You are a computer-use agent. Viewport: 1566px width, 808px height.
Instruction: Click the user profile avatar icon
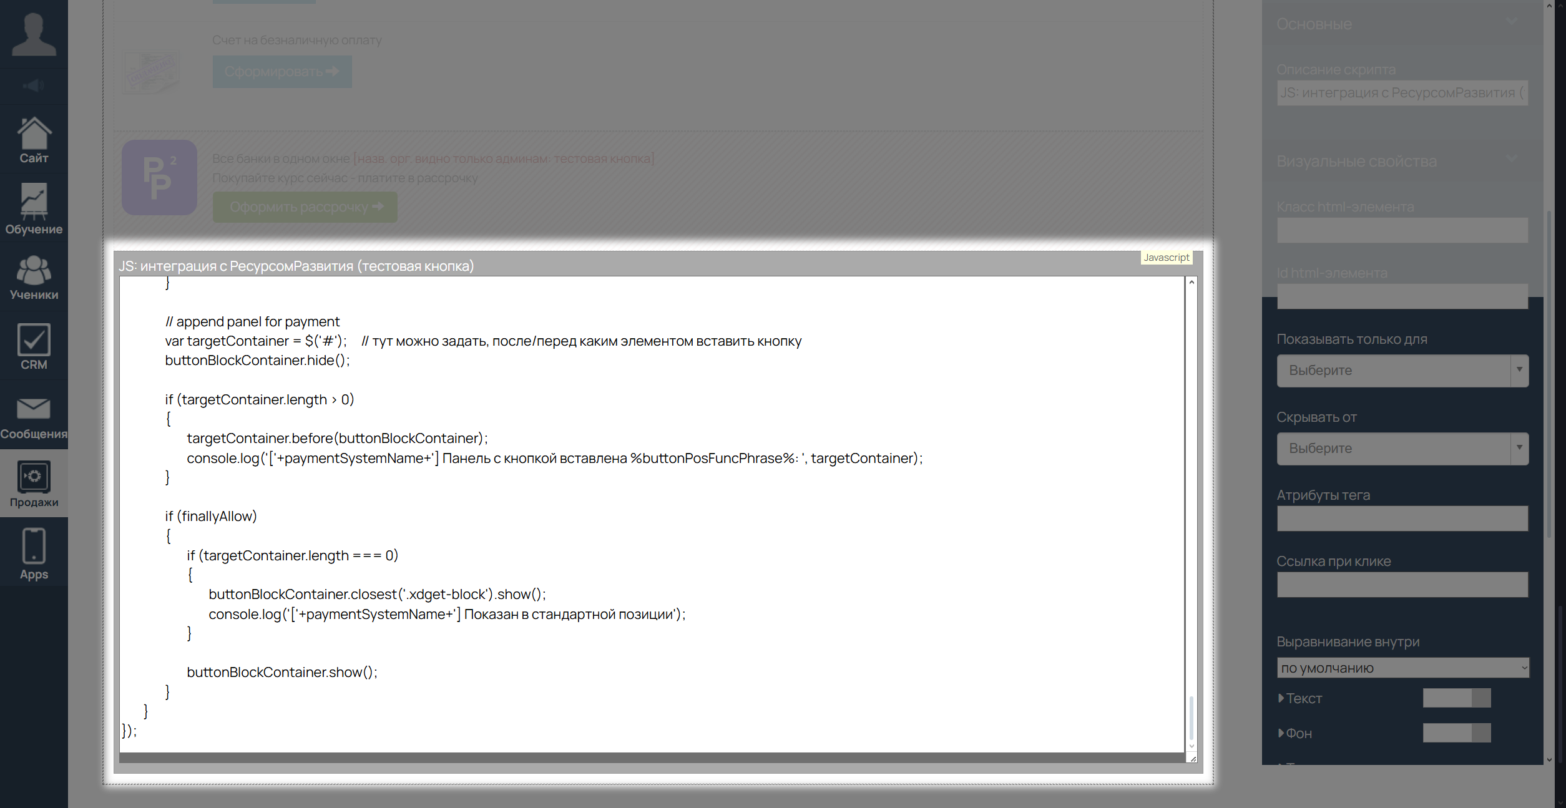pyautogui.click(x=34, y=34)
